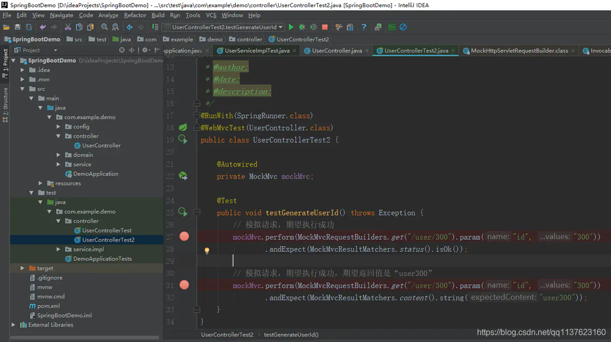Toggle the breakpoint on line 31
Screen dimensions: 611x342
pos(184,285)
